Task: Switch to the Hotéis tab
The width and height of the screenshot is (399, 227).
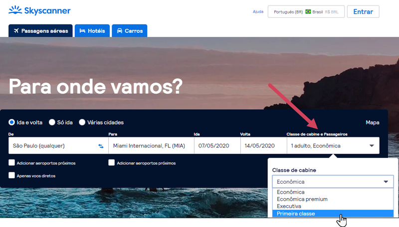Action: (92, 31)
